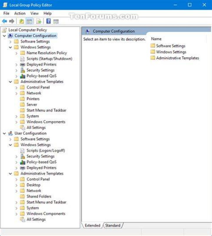This screenshot has height=236, width=212.
Task: Open the Action menu
Action: (x=20, y=13)
